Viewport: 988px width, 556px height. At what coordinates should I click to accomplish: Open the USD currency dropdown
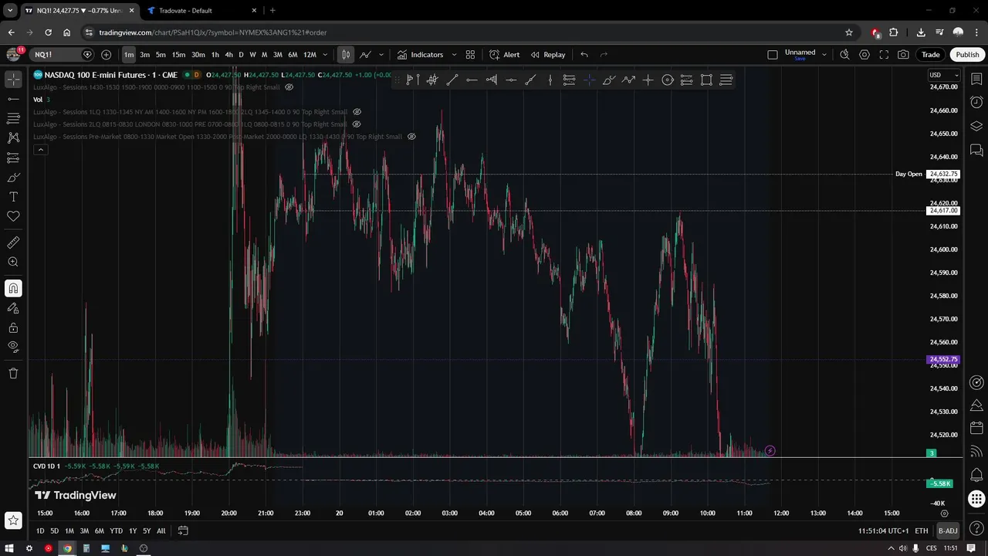pyautogui.click(x=943, y=75)
